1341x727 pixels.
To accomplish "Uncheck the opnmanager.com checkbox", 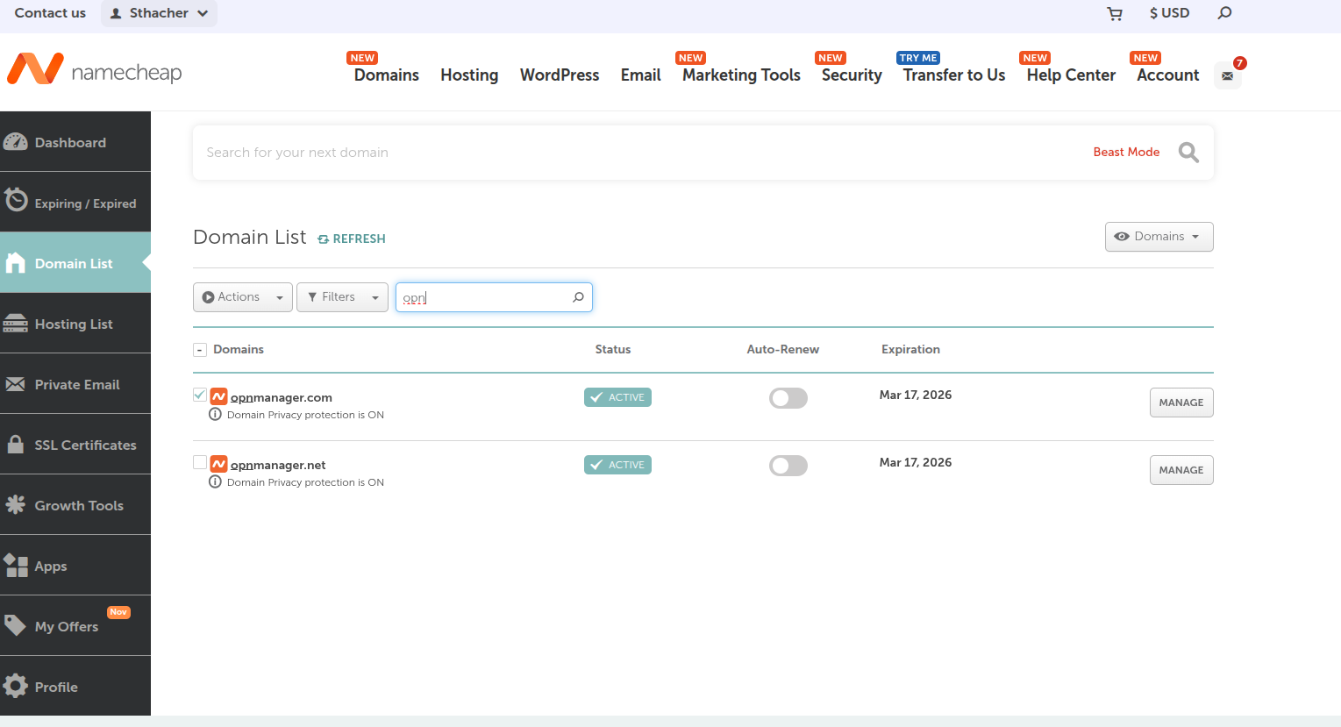I will pyautogui.click(x=200, y=395).
